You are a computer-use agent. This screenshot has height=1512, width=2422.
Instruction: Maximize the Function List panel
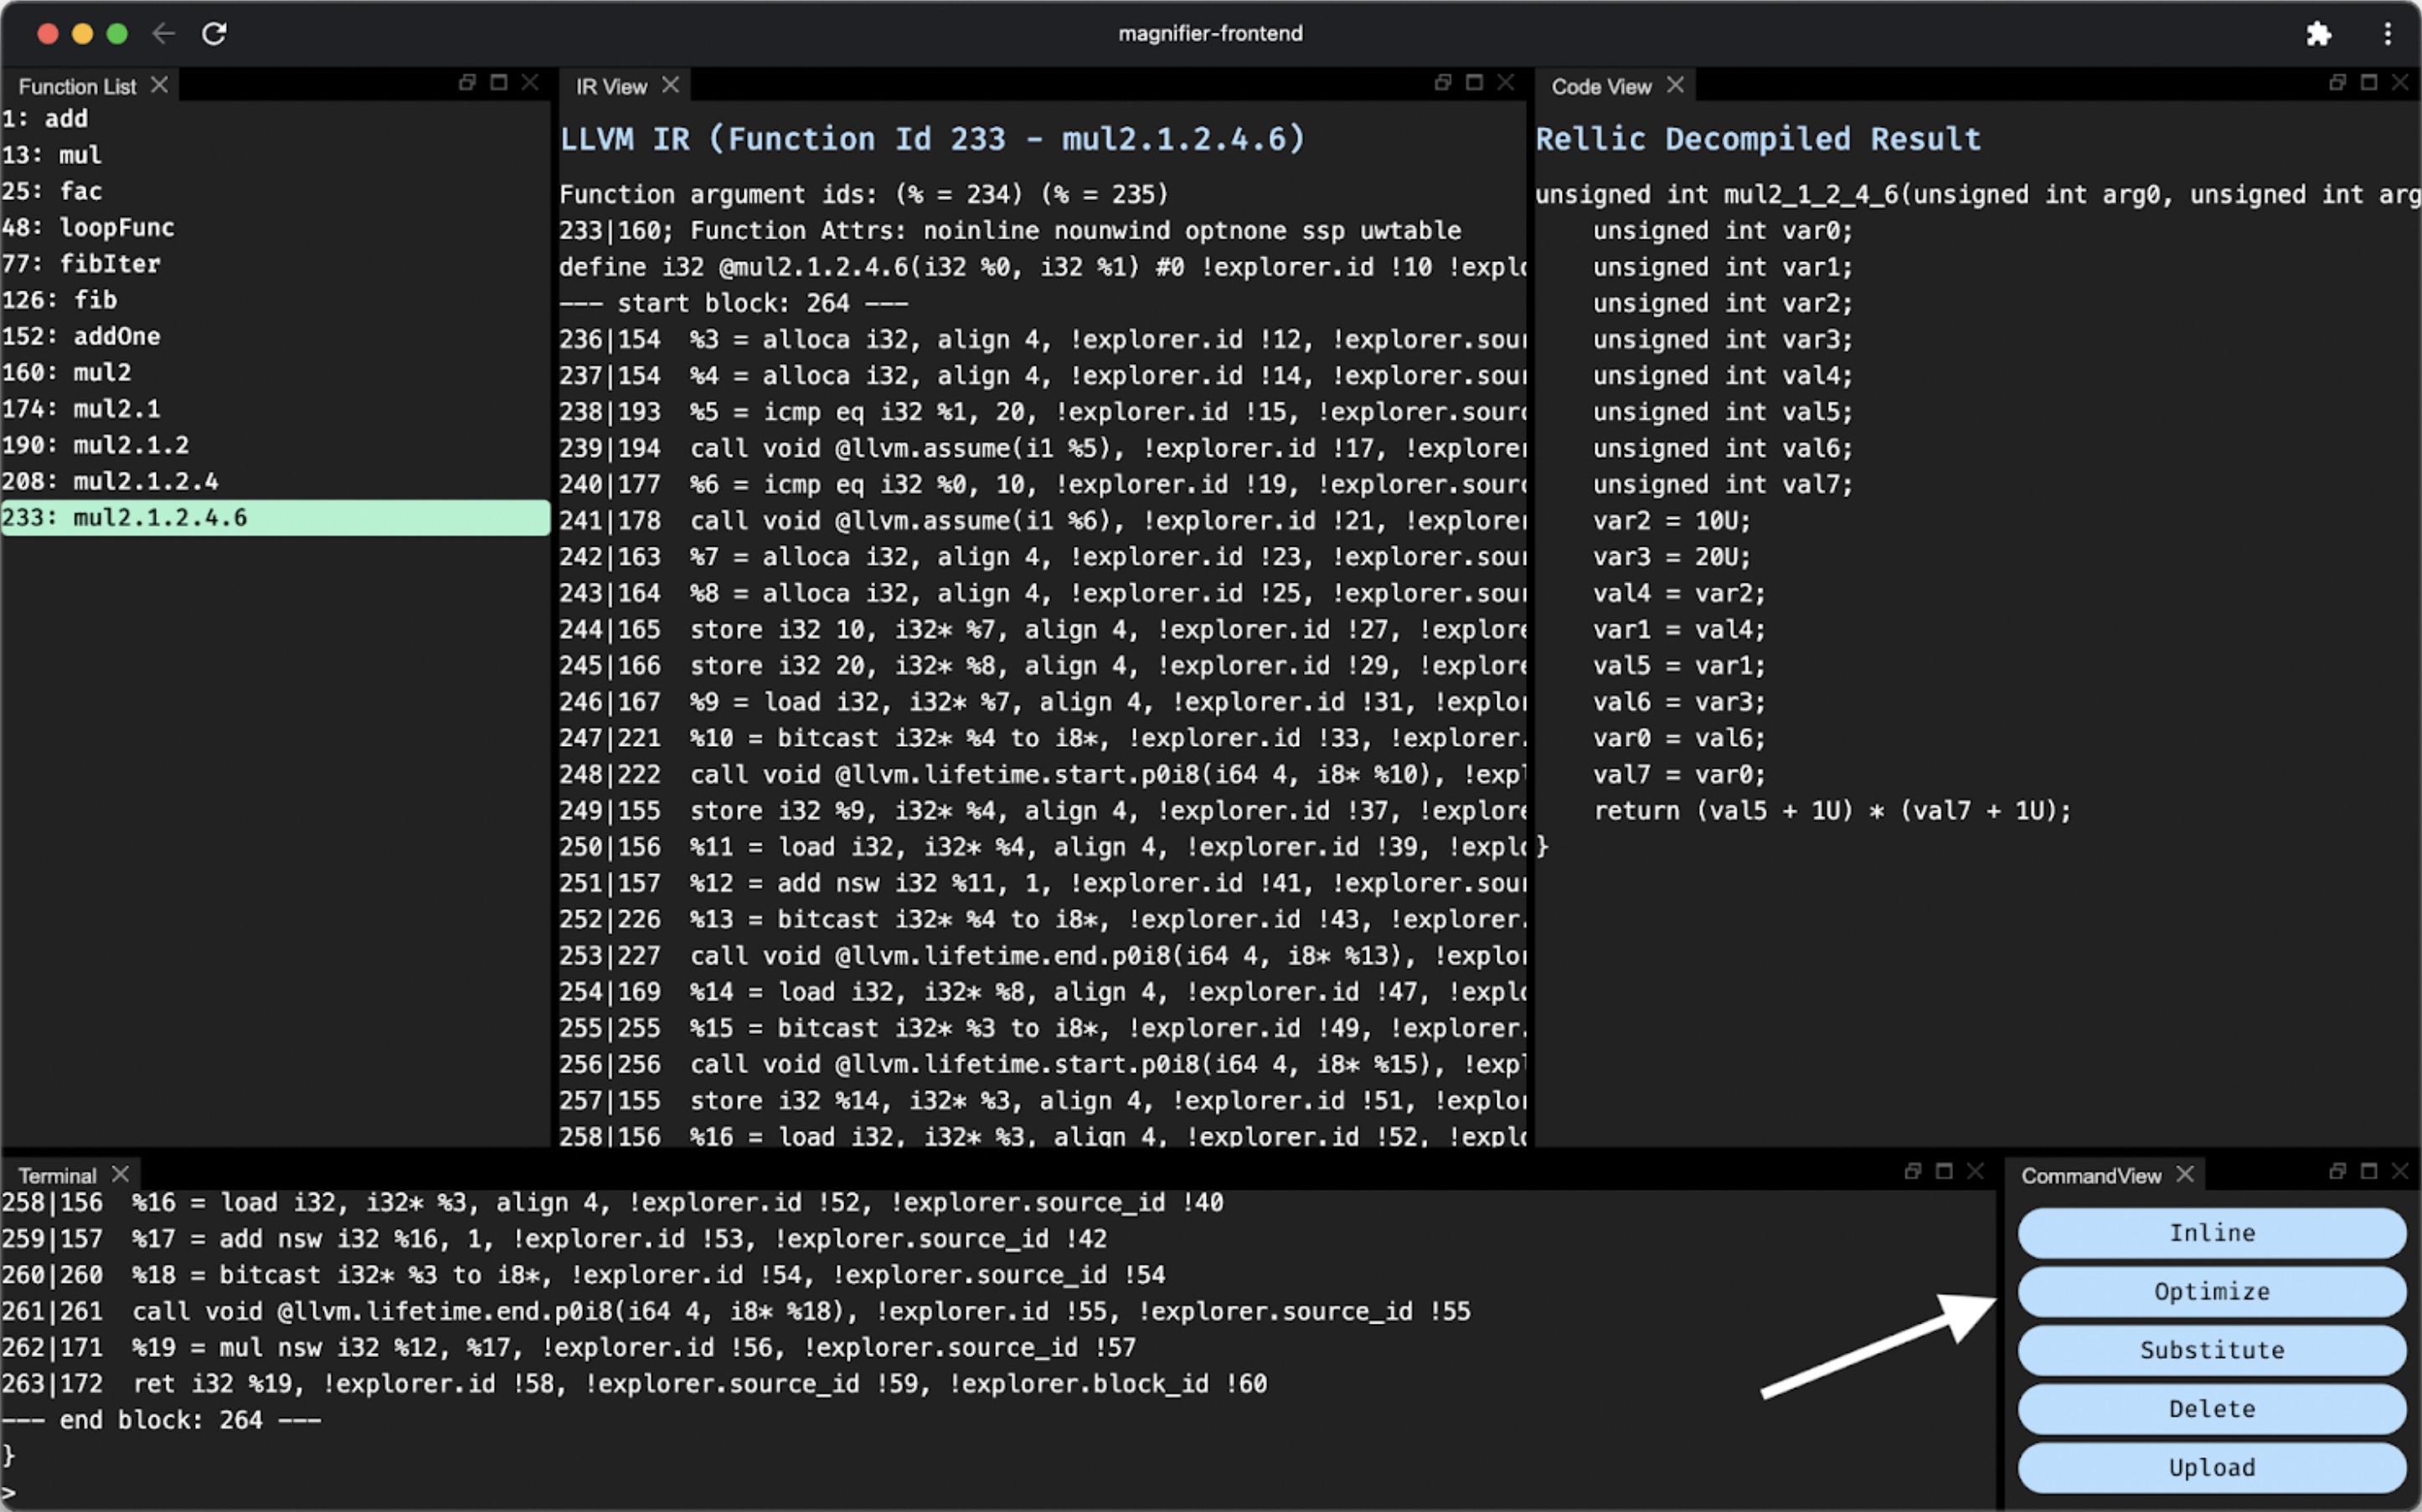click(498, 83)
